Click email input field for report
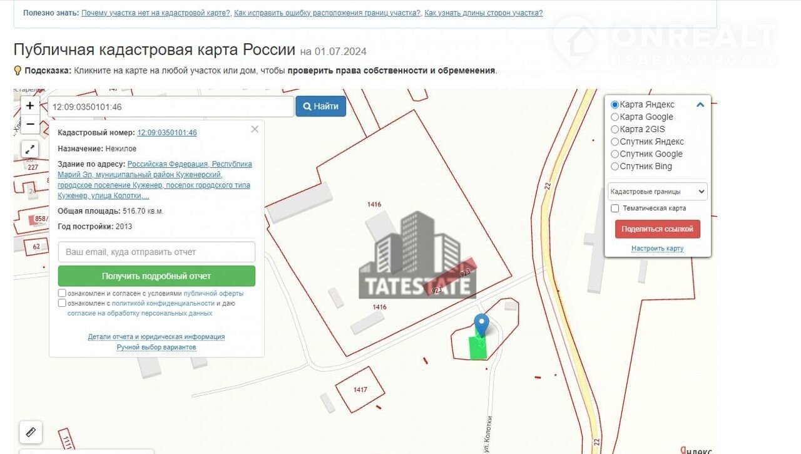The image size is (801, 454). click(x=156, y=252)
